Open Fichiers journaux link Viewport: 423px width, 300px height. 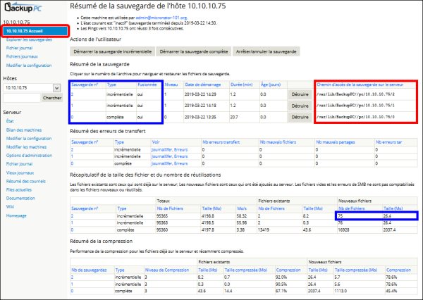(x=22, y=56)
